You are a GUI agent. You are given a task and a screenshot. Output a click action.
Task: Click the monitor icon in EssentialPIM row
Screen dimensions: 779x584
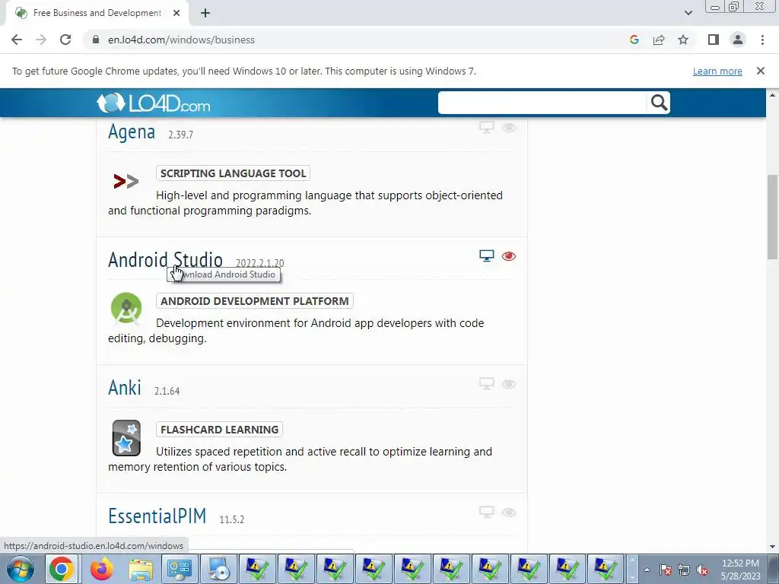[x=486, y=512]
